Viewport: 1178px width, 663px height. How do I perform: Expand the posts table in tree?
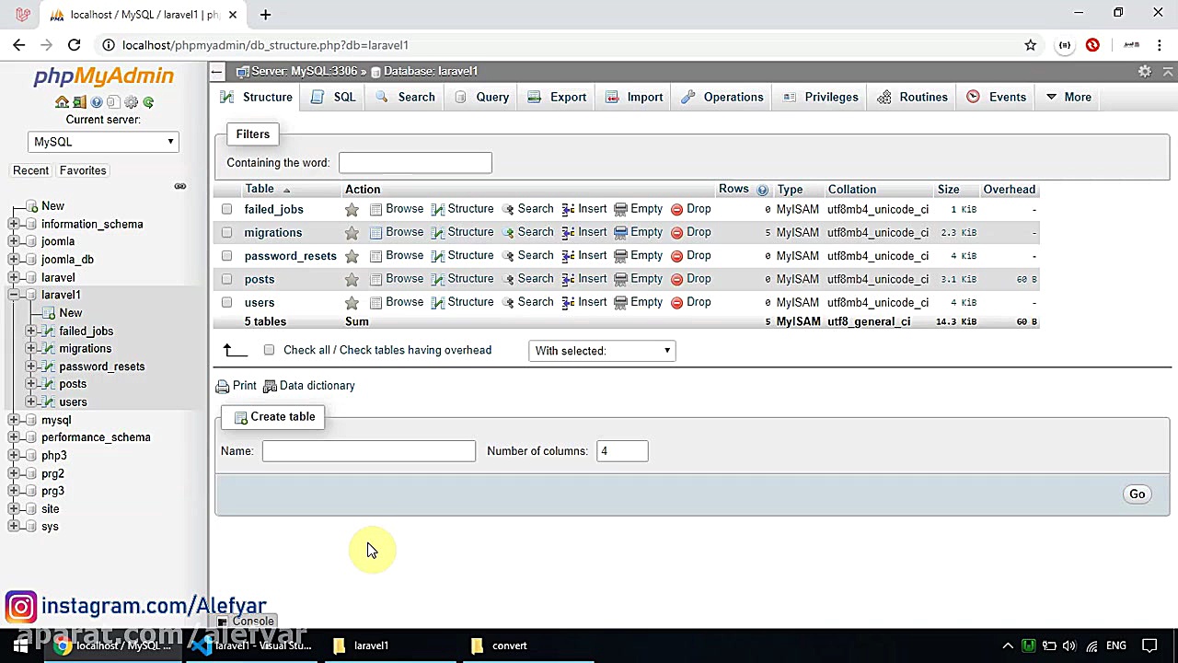(31, 384)
